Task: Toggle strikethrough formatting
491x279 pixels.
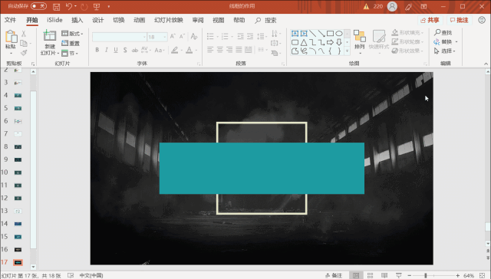Action: click(x=135, y=50)
